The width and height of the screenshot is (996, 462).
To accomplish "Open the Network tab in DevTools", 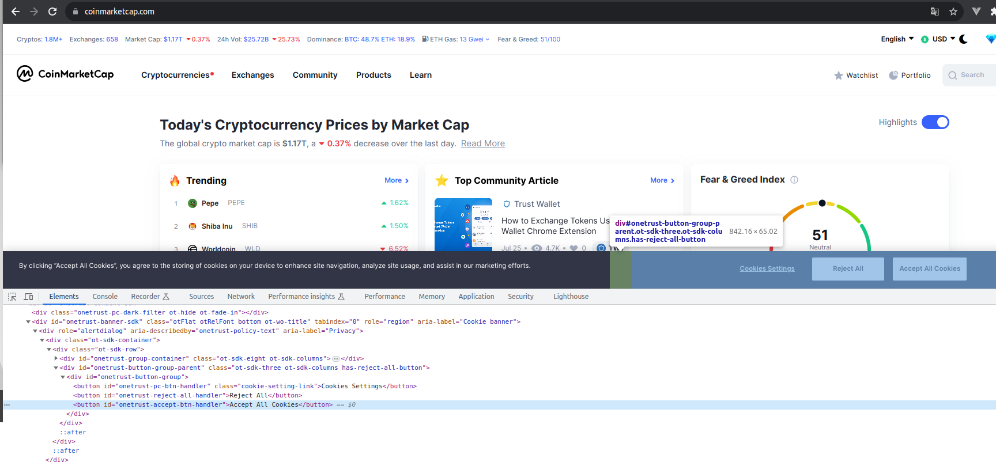I will (241, 297).
